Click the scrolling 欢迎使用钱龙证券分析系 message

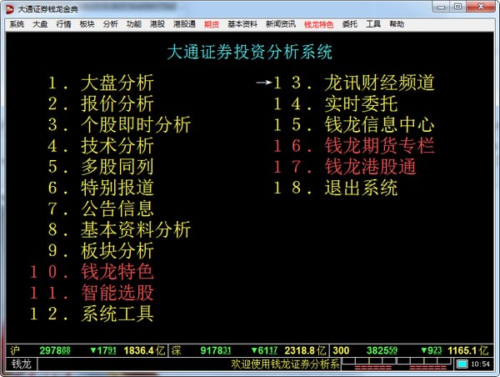click(285, 364)
